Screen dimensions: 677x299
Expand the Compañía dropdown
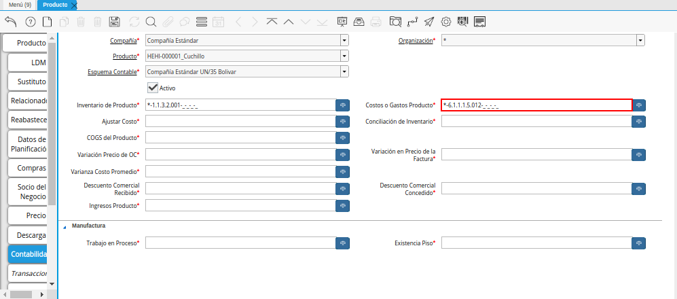click(344, 41)
